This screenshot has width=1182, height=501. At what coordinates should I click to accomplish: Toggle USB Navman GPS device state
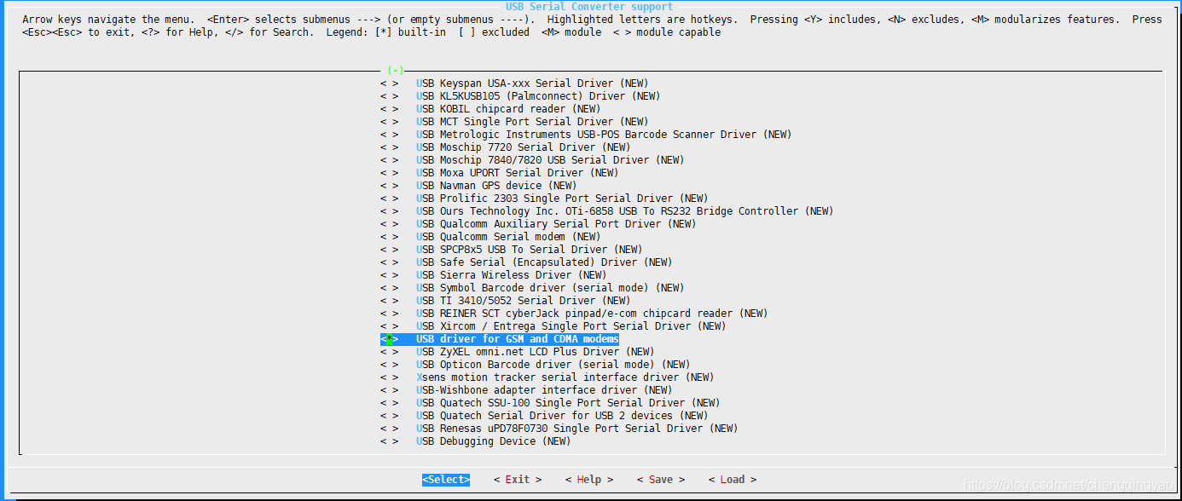pyautogui.click(x=389, y=186)
